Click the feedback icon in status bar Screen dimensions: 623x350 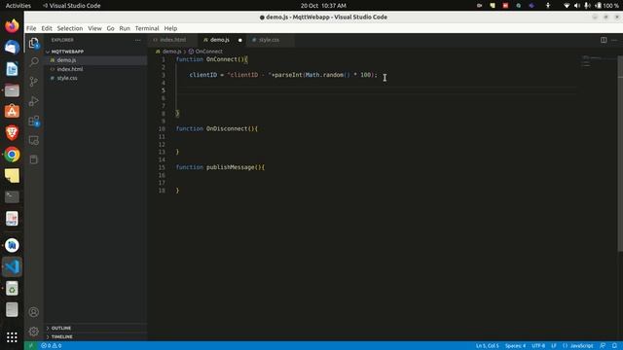tap(603, 346)
